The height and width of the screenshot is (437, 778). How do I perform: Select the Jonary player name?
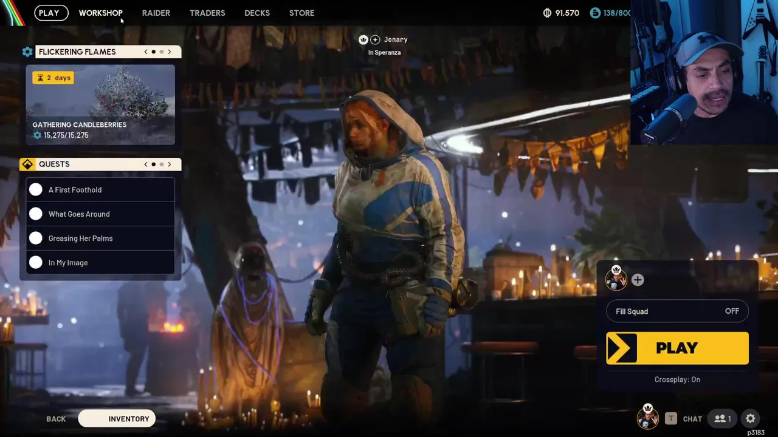click(396, 39)
